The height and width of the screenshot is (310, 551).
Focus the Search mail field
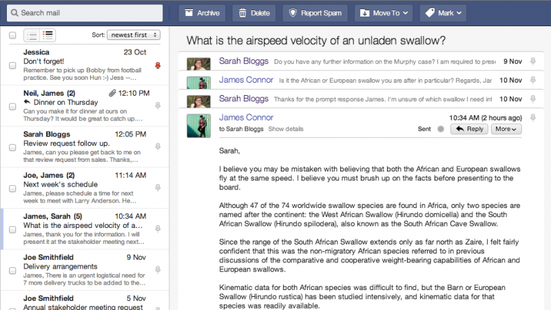tap(85, 13)
